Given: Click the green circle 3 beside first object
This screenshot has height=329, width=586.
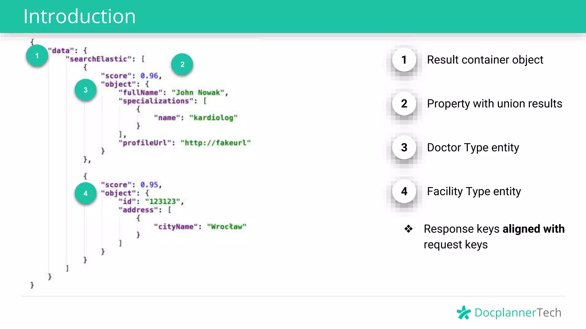Looking at the screenshot, I should pos(86,90).
